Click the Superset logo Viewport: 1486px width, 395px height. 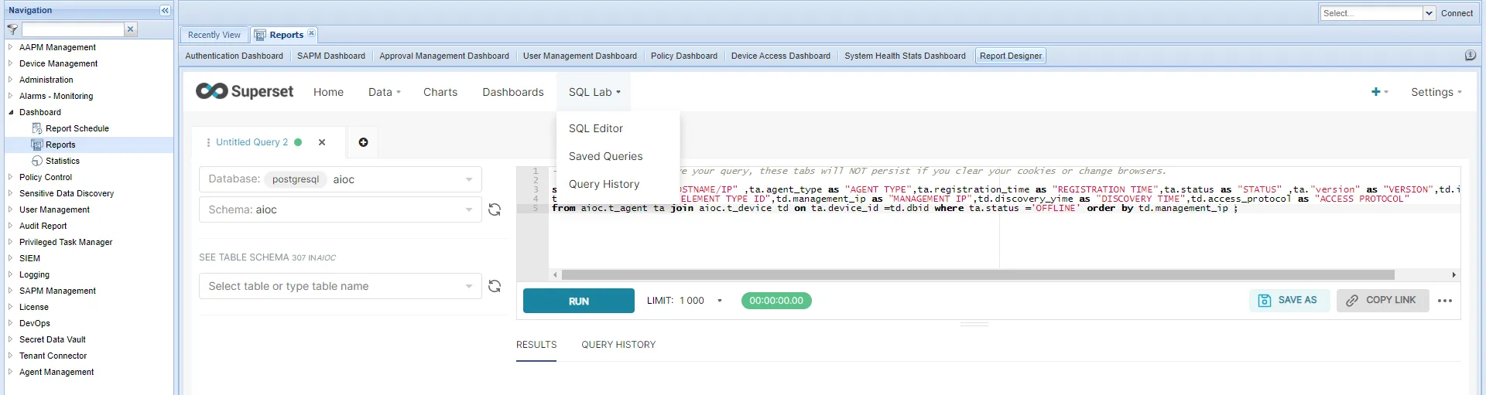245,91
